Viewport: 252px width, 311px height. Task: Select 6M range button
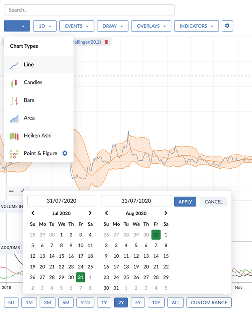tap(66, 303)
